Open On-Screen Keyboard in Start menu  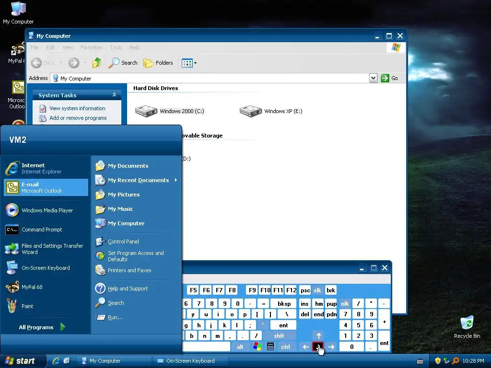(x=46, y=268)
